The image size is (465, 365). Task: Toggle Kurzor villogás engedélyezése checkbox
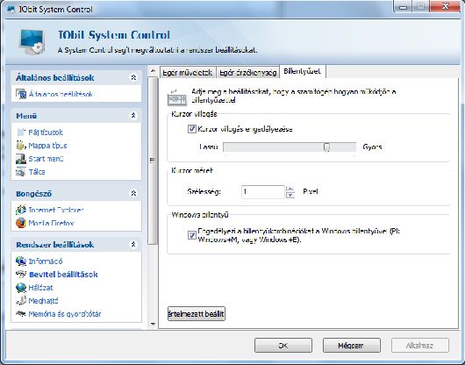point(192,129)
